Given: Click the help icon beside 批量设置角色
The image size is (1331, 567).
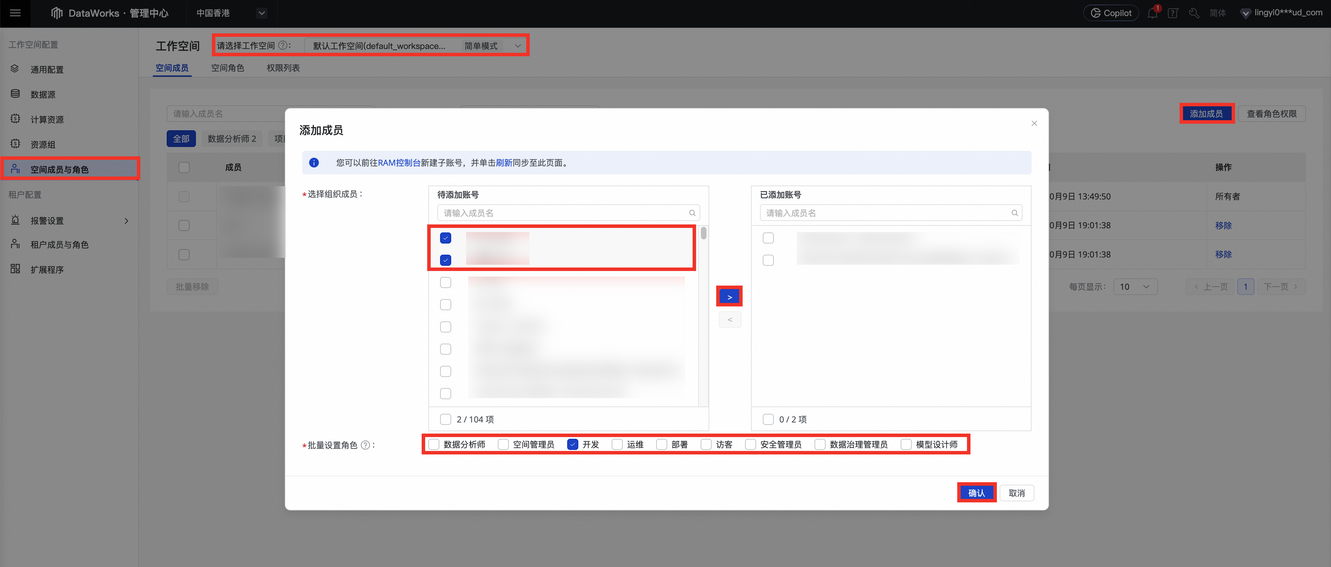Looking at the screenshot, I should point(365,445).
